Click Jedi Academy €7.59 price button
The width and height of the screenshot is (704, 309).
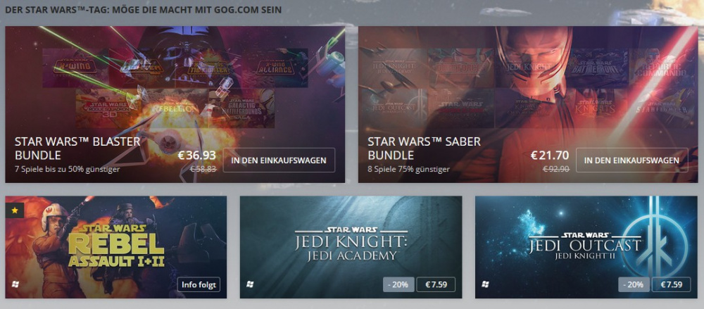pos(436,285)
